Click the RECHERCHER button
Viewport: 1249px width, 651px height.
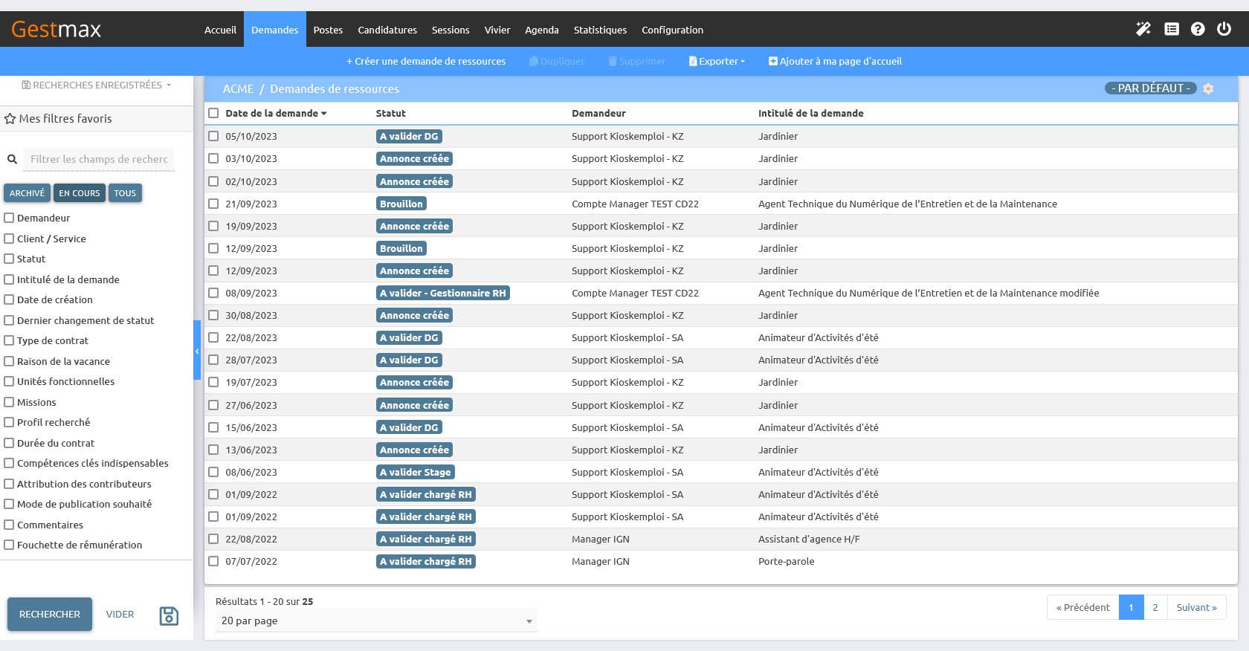pos(50,614)
